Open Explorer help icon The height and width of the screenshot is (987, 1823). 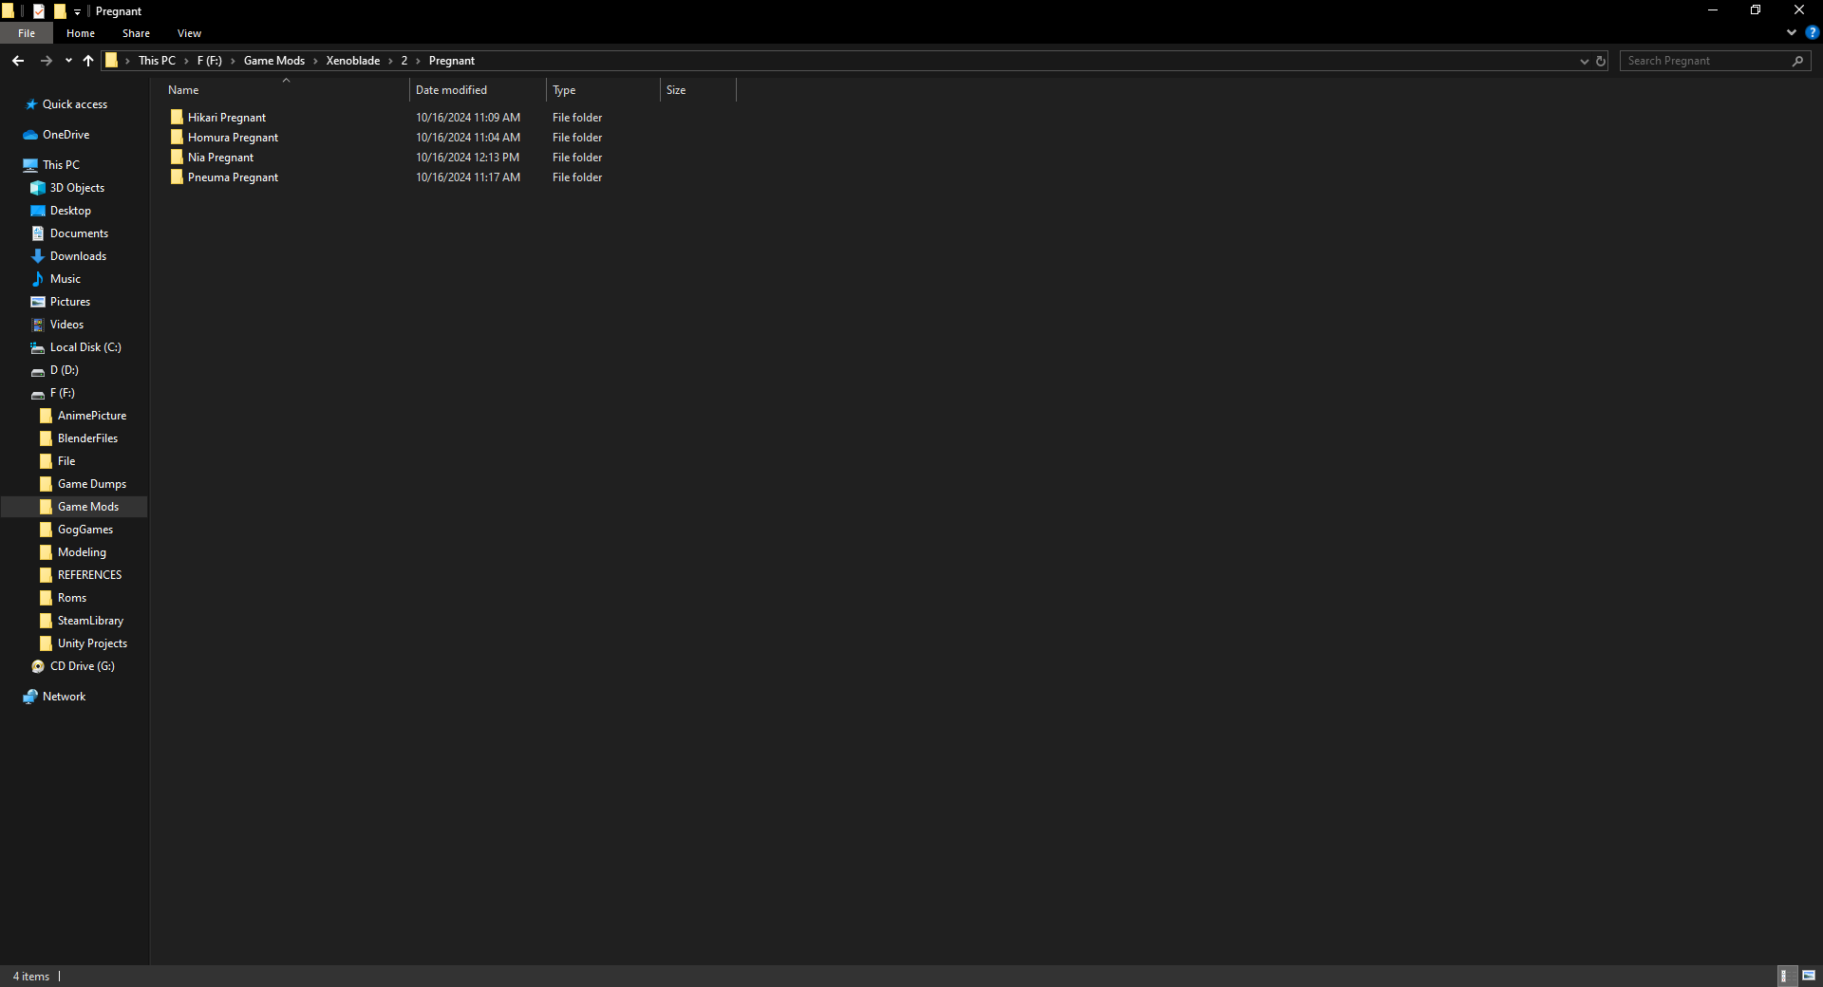tap(1812, 32)
